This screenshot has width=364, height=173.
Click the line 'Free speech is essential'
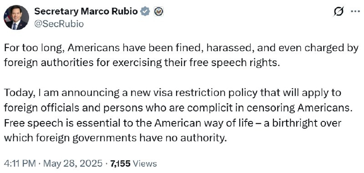[173, 123]
